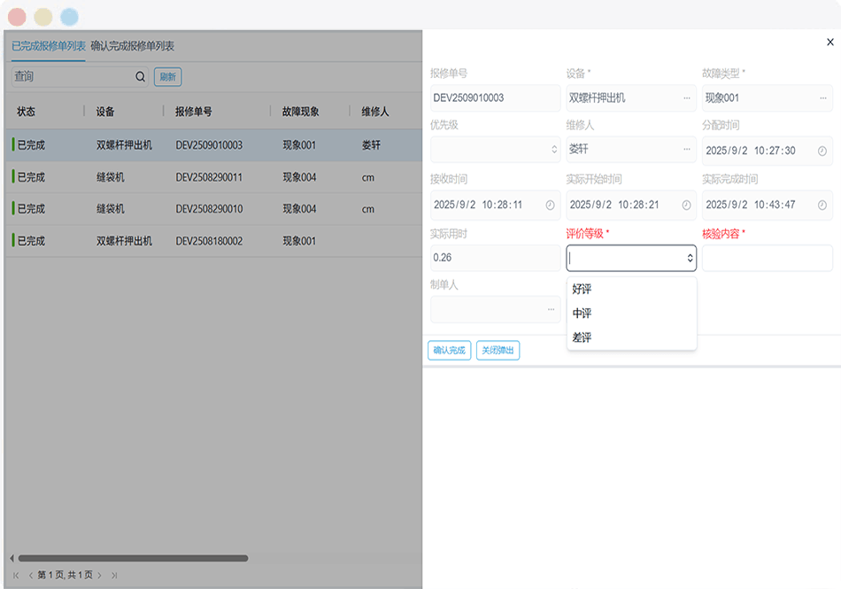The image size is (841, 589).
Task: Sort by 故障现象 column header
Action: (301, 112)
